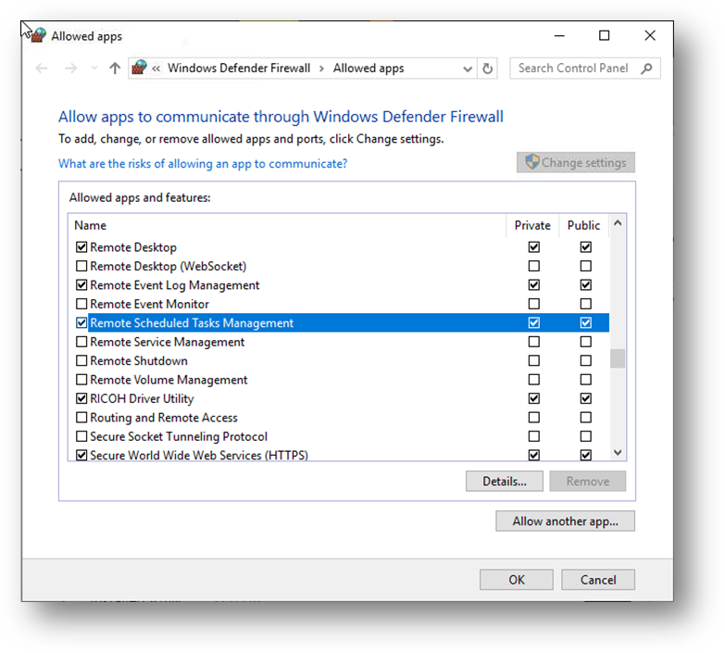
Task: Open the address bar history dropdown
Action: pos(468,69)
